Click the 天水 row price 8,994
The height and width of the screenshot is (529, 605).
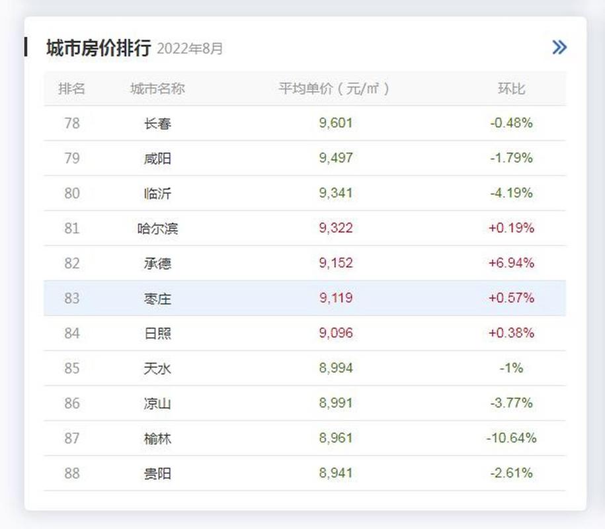(x=335, y=368)
